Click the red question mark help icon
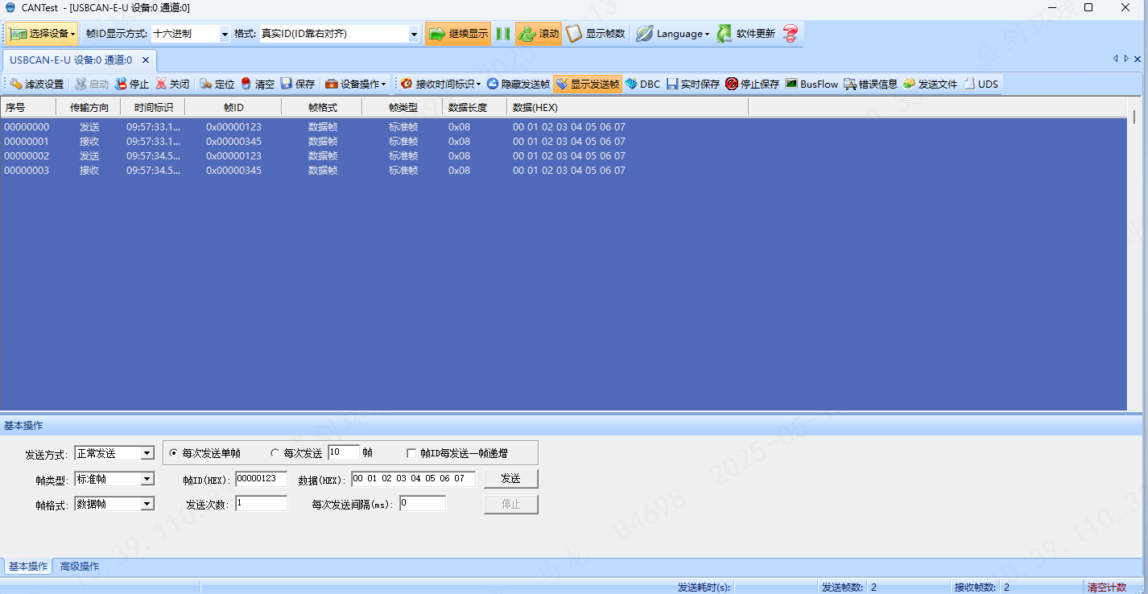Image resolution: width=1148 pixels, height=594 pixels. click(x=791, y=34)
